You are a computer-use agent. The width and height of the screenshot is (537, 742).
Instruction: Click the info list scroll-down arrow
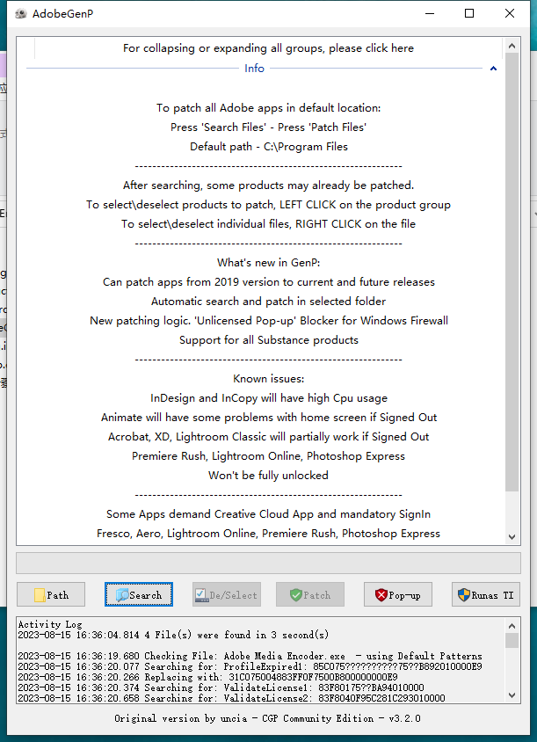coord(512,536)
